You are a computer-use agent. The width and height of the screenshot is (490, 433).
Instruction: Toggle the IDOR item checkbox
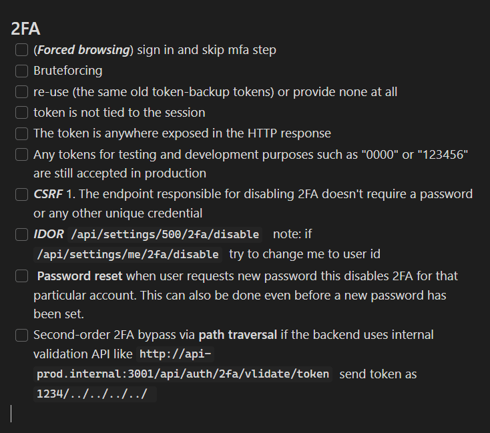click(x=22, y=235)
